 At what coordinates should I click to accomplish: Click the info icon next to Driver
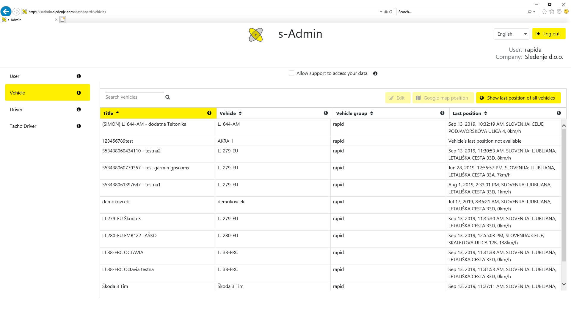(79, 109)
